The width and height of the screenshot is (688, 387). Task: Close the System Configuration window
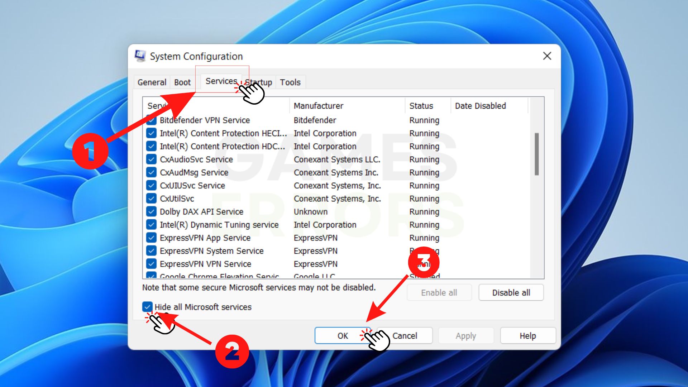tap(547, 56)
